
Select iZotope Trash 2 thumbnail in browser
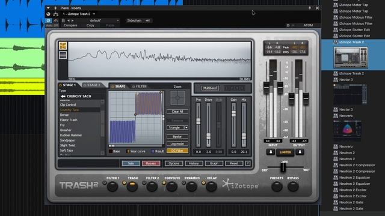(x=350, y=58)
